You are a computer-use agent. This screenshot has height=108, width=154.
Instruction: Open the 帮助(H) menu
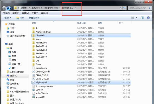45,13
